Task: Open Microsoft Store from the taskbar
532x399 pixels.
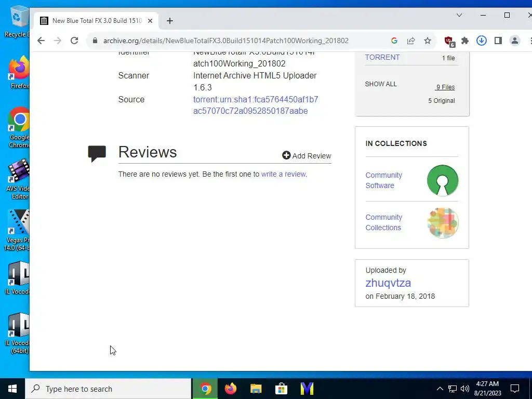Action: (x=281, y=389)
